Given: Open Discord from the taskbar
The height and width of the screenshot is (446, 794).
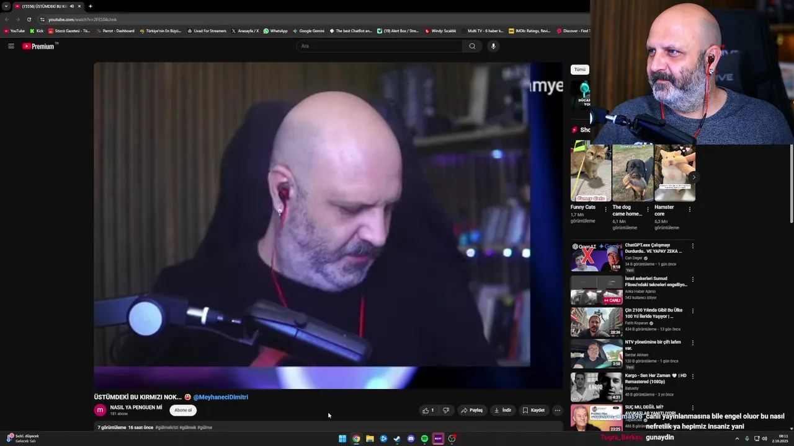Looking at the screenshot, I should [411, 439].
